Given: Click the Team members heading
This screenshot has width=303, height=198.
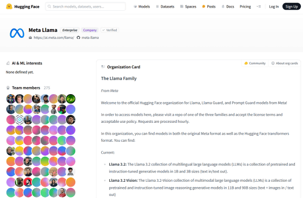Looking at the screenshot, I should click(26, 88).
